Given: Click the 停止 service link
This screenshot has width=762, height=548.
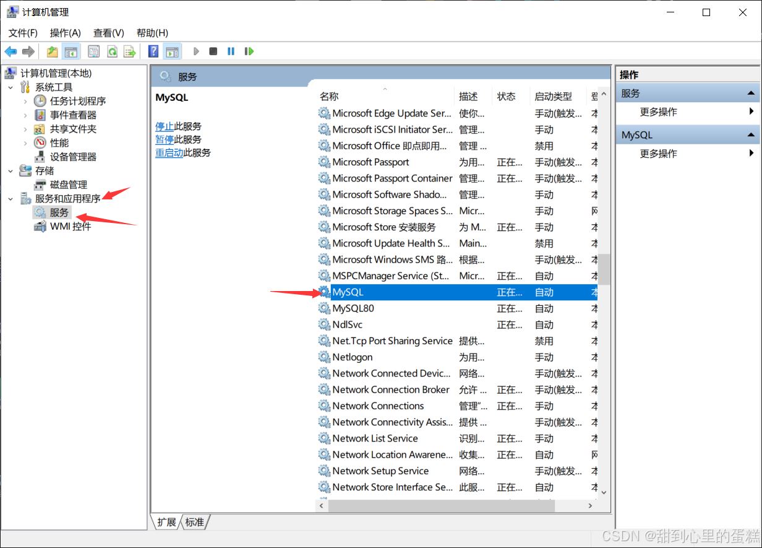Looking at the screenshot, I should pos(165,126).
